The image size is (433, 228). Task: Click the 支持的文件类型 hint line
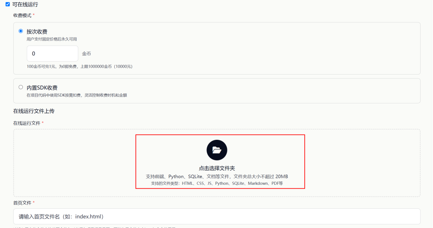[217, 183]
